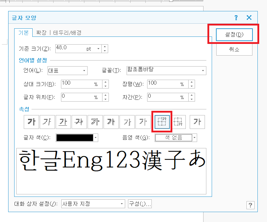This screenshot has height=222, width=267.
Task: Click the 장평 field showing 100
Action: pos(168,84)
